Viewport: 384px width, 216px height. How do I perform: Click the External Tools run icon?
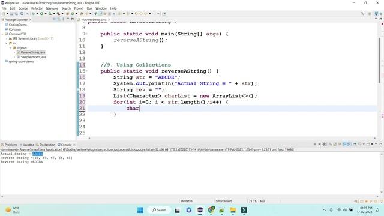(x=58, y=14)
